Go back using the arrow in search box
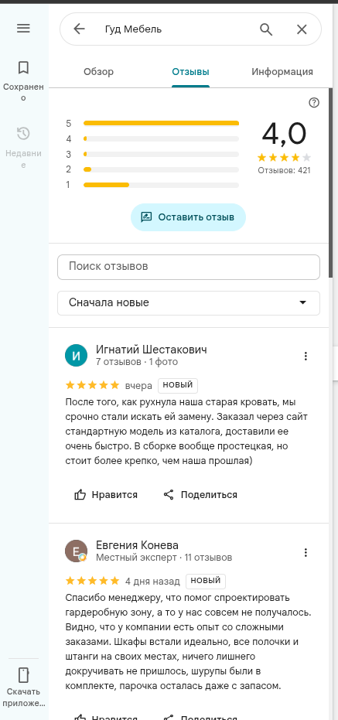Viewport: 338px width, 720px height. point(79,29)
